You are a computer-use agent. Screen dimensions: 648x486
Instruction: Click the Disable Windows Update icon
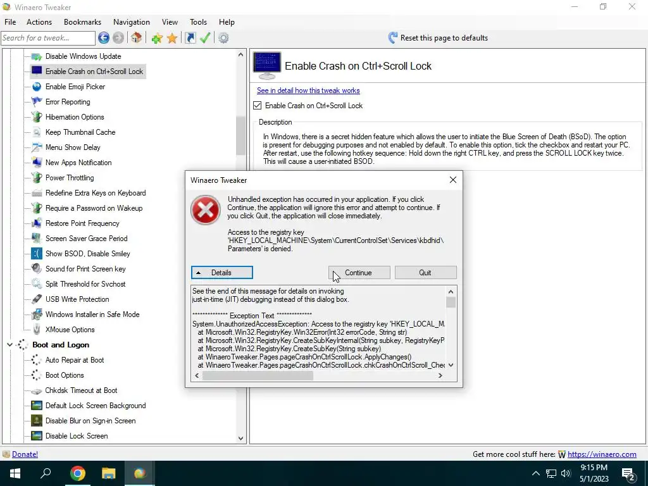coord(37,56)
